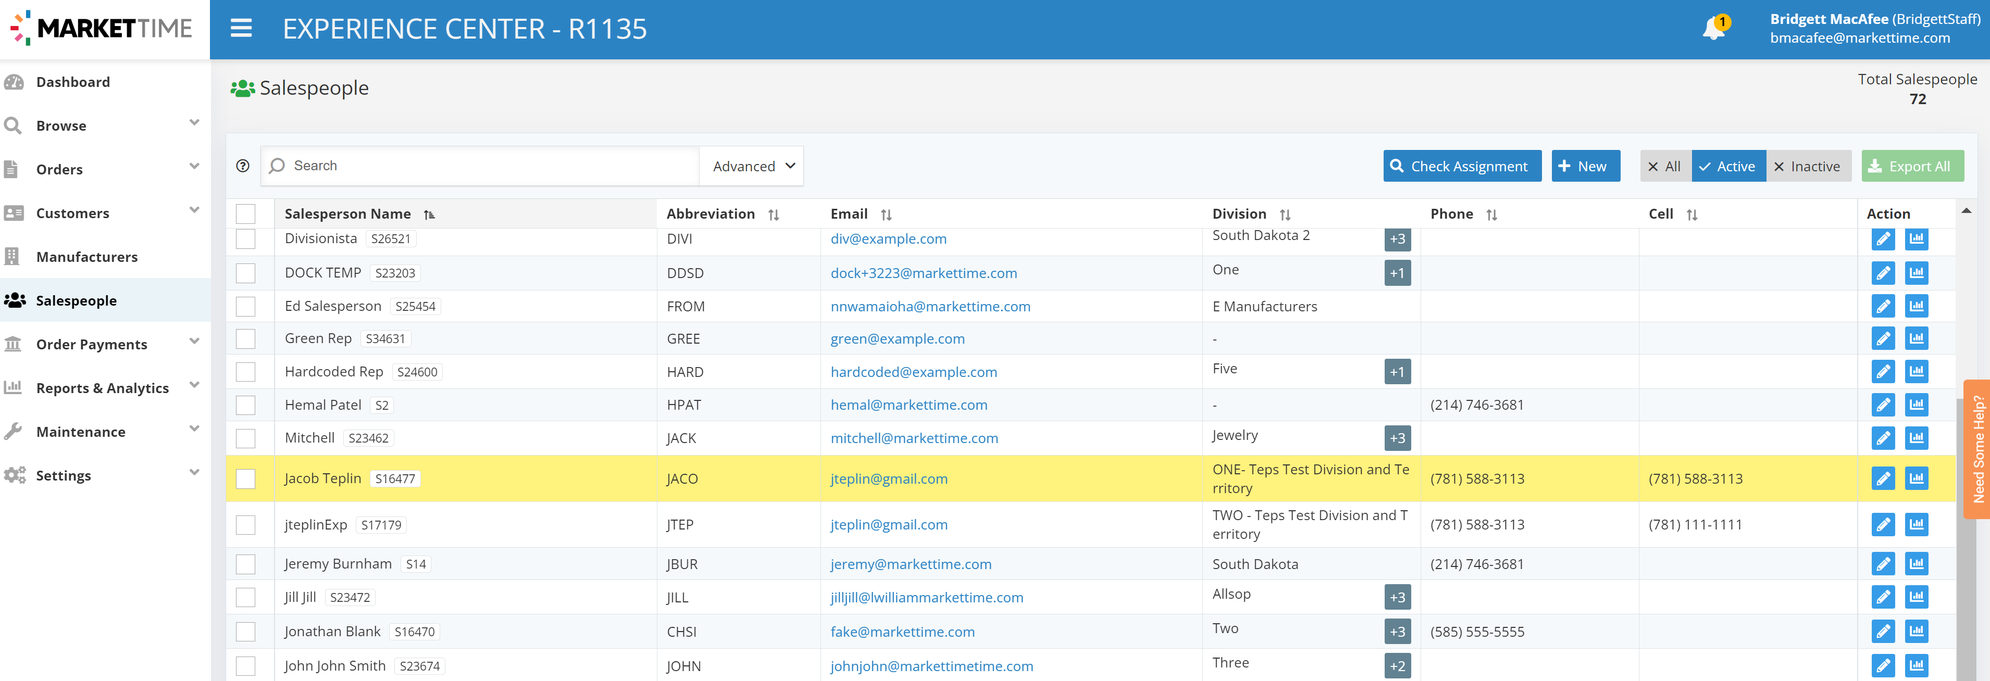Focus the Search input field
This screenshot has width=1990, height=681.
(x=480, y=166)
